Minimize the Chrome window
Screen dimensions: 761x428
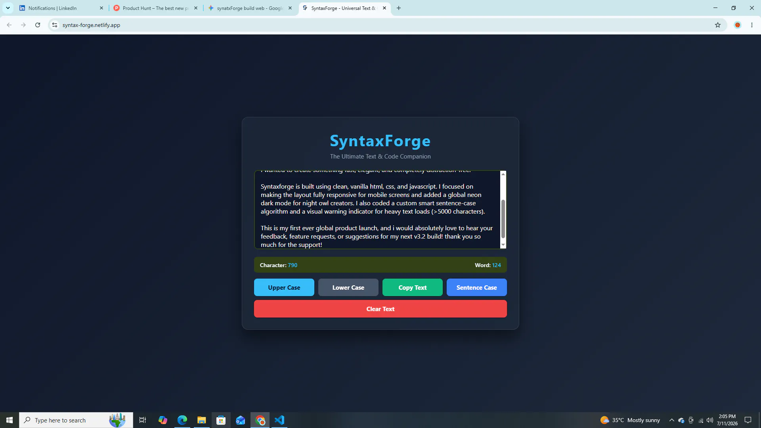[x=715, y=8]
